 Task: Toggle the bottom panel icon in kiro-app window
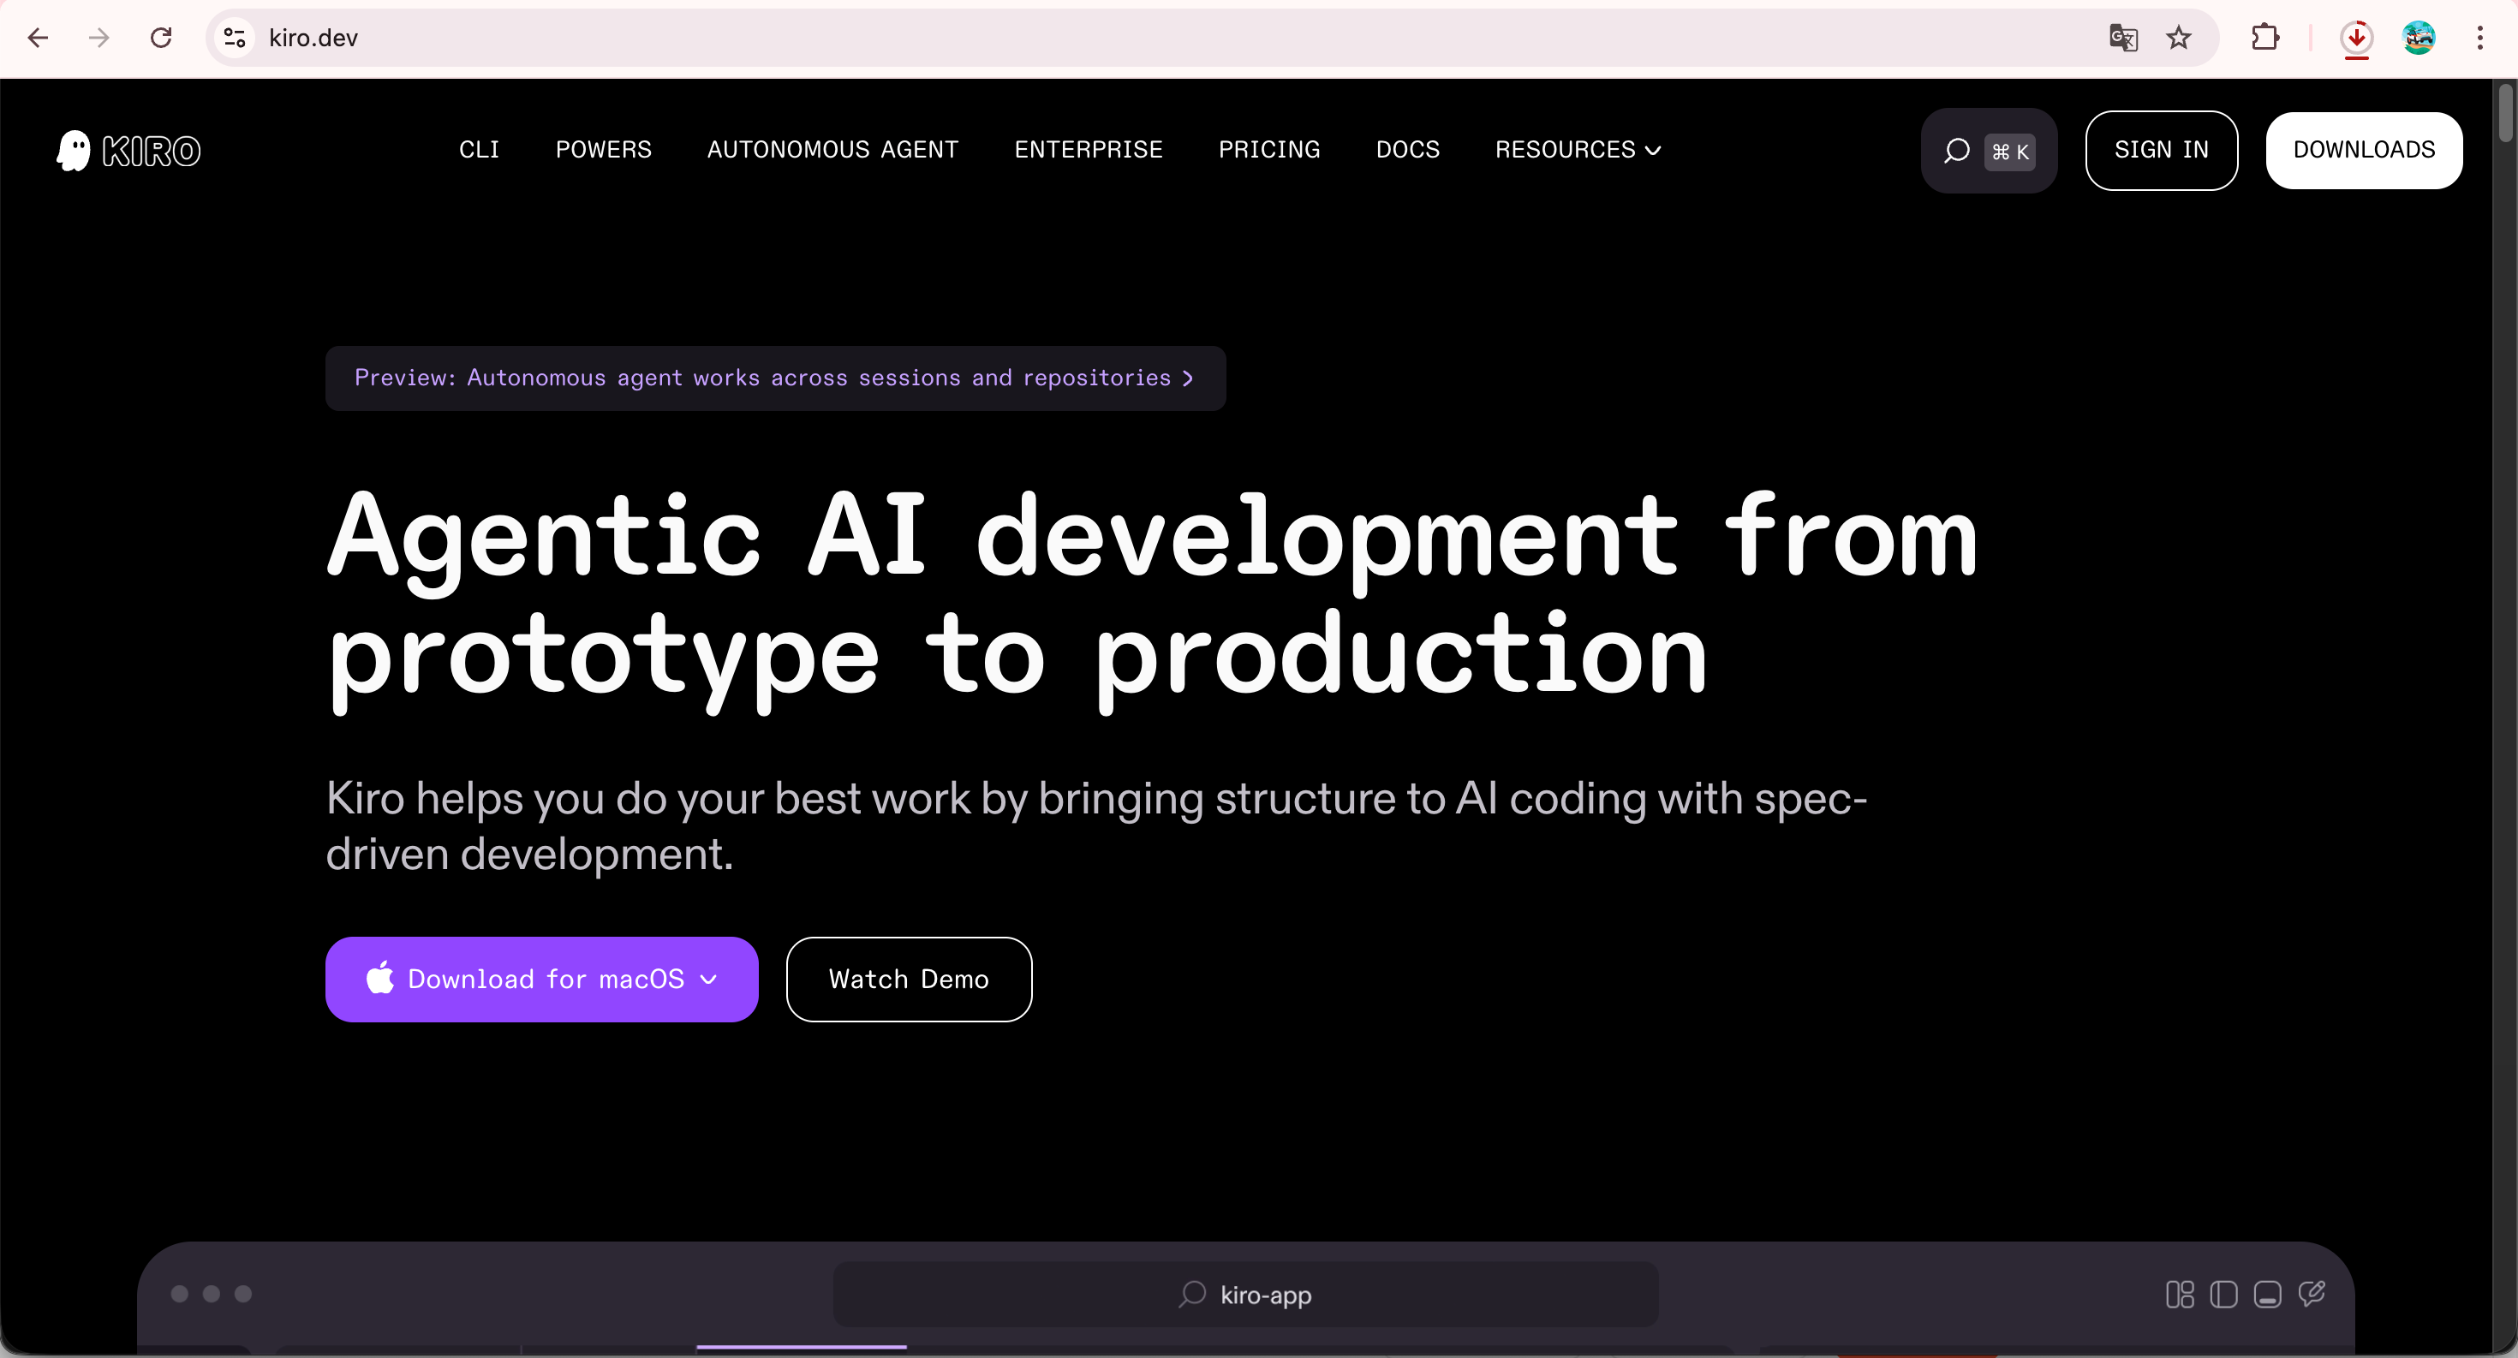pyautogui.click(x=2268, y=1295)
